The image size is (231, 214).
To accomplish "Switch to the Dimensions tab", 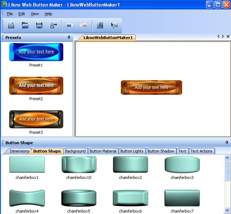I will pyautogui.click(x=19, y=151).
